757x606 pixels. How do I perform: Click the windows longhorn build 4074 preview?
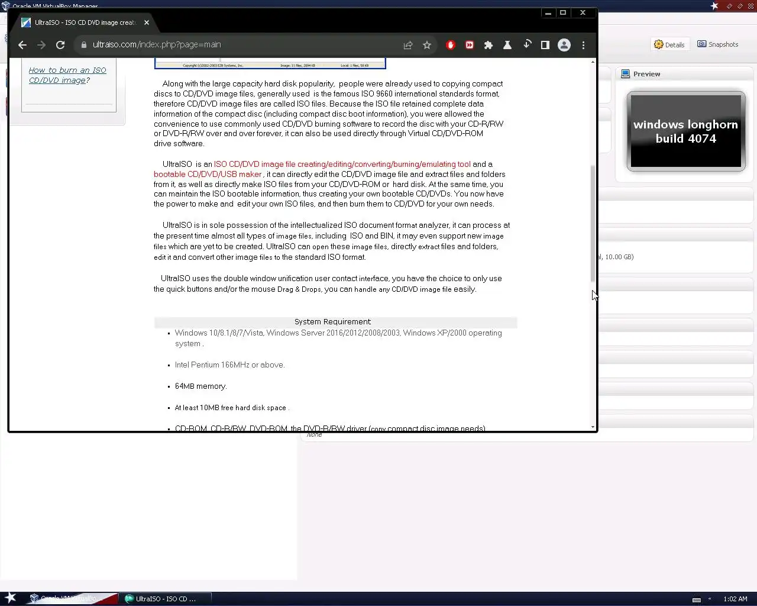tap(686, 131)
